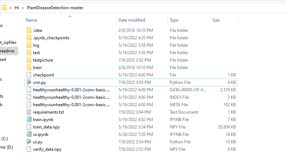Select the .ipynb_checkpoints folder icon
Screen dimensions: 286x161
tap(29, 38)
